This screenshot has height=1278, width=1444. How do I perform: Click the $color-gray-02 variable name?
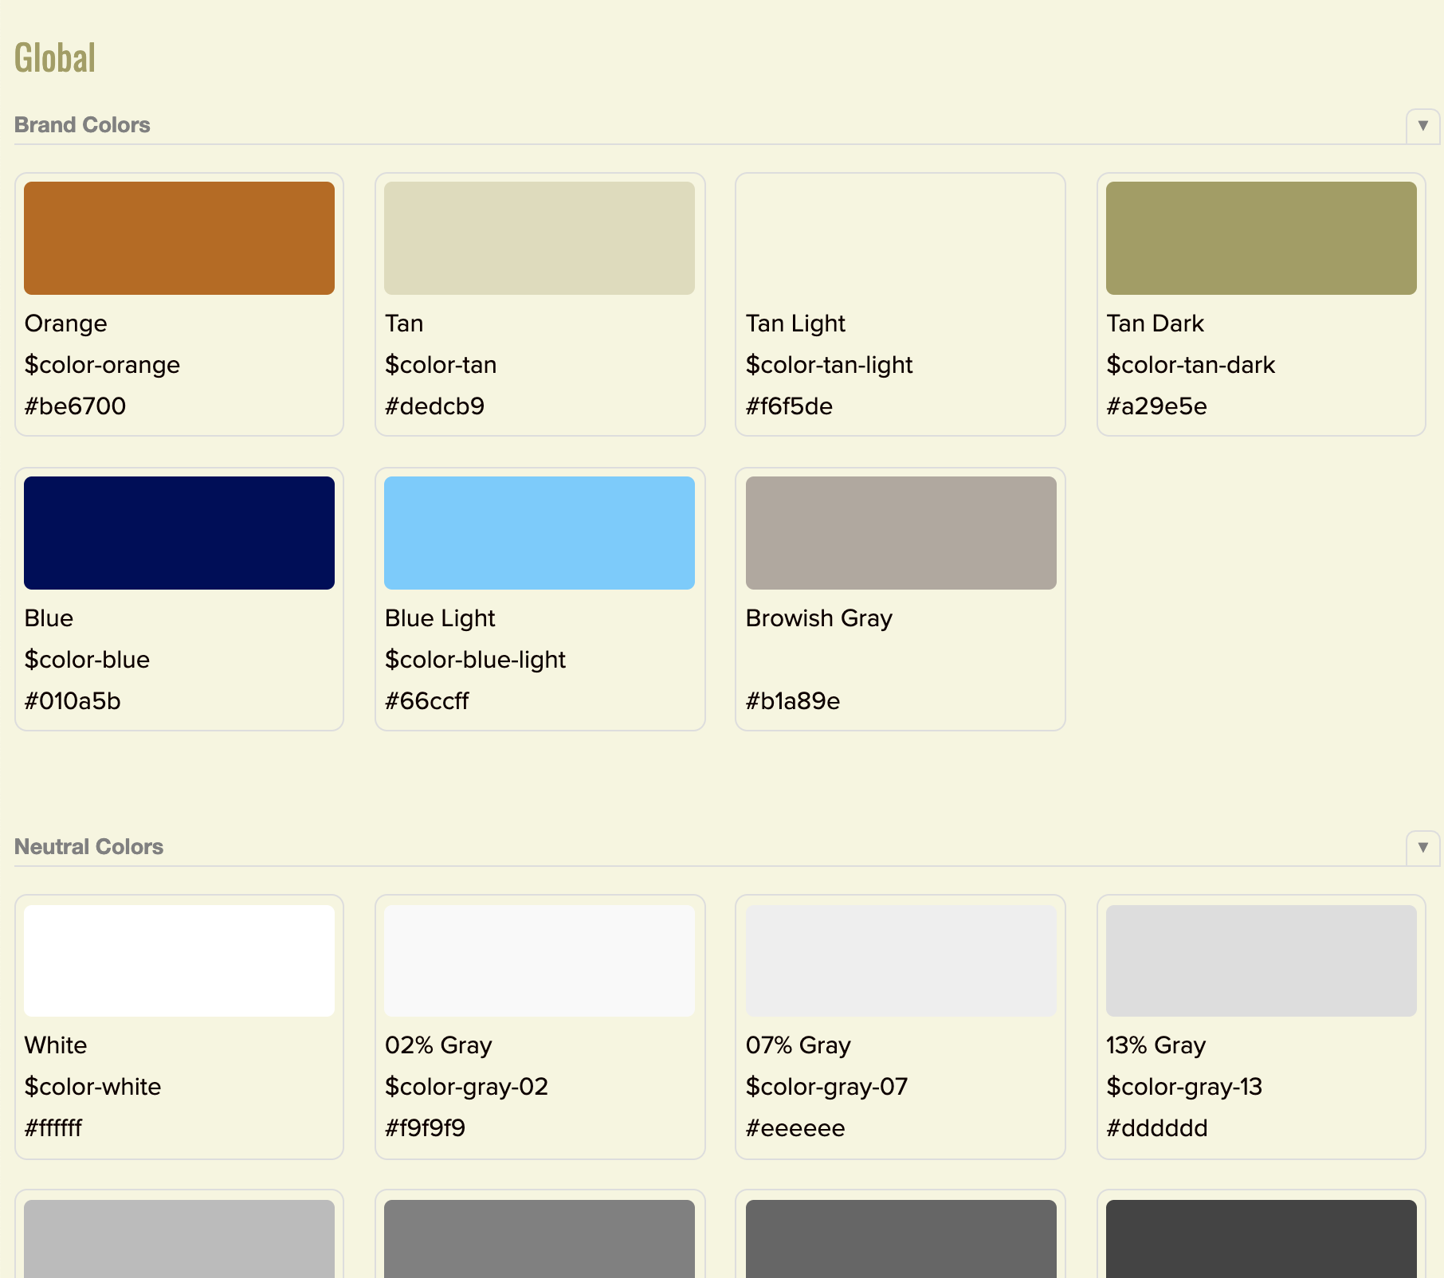466,1087
